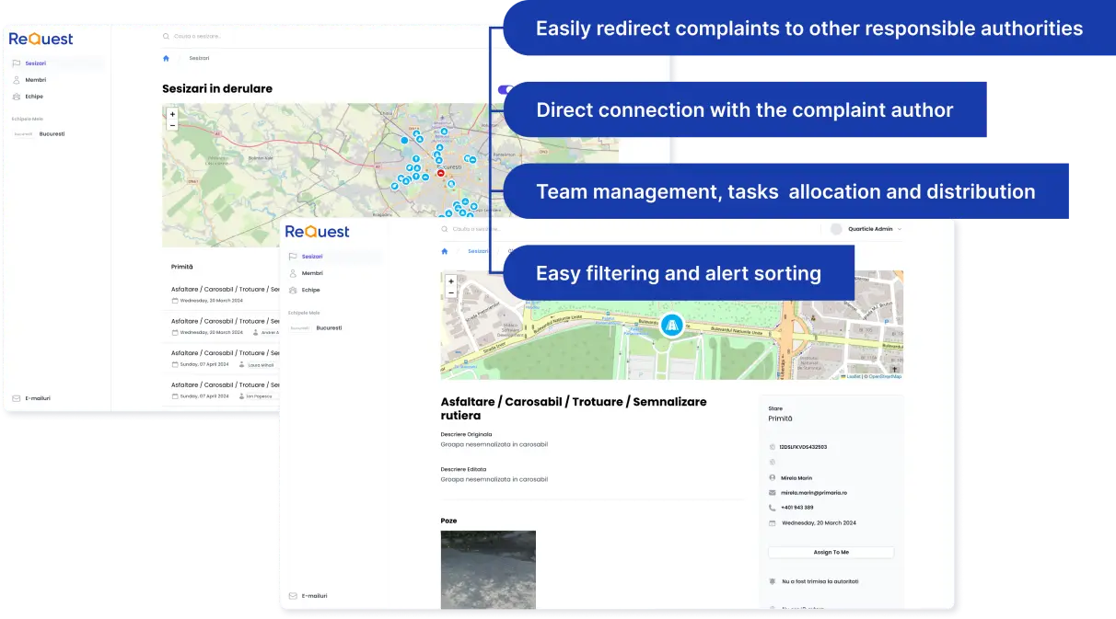
Task: Select Bucuresti team in the back window
Action: [x=40, y=134]
